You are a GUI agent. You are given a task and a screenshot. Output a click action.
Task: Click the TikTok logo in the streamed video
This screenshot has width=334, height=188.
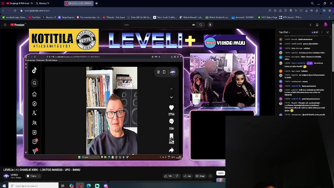(34, 70)
